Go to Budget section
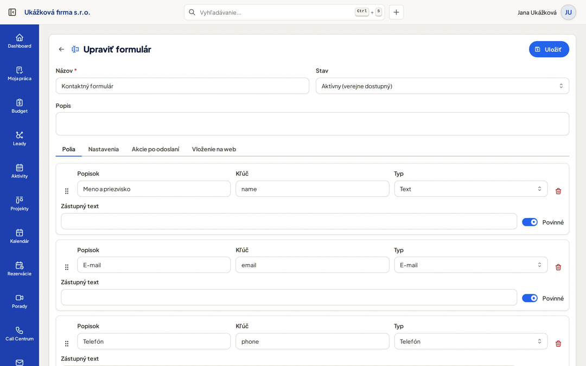586x366 pixels. [x=20, y=106]
